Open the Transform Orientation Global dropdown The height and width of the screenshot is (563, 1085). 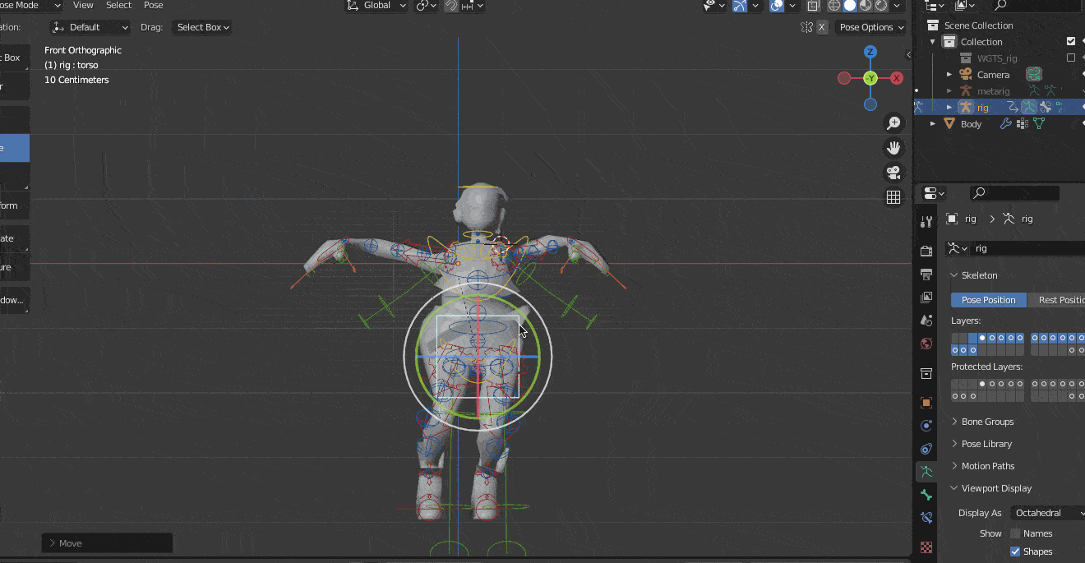pyautogui.click(x=376, y=6)
